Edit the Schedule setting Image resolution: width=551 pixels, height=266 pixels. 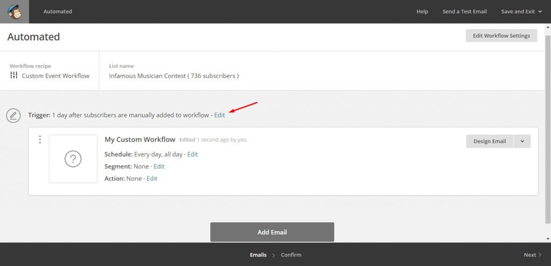click(193, 154)
